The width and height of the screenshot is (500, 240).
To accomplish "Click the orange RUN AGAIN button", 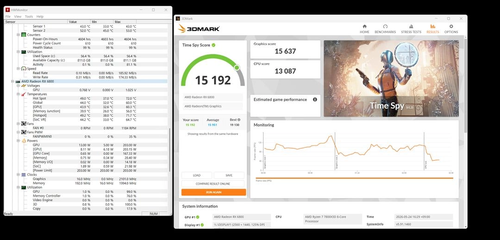I will pyautogui.click(x=213, y=192).
